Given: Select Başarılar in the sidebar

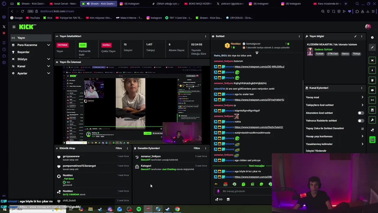Looking at the screenshot, I should pos(31,52).
